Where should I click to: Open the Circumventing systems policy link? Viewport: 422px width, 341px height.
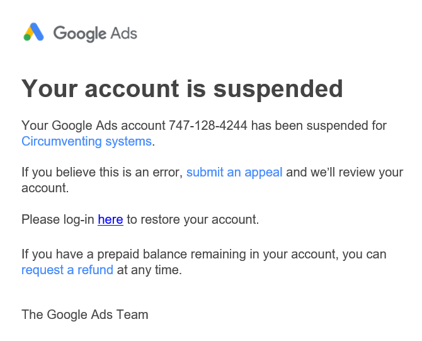point(87,141)
